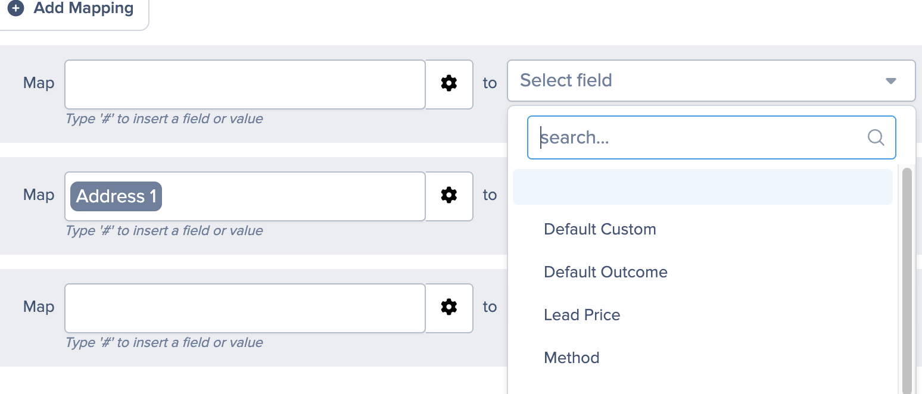Select Lead Price in the dropdown list
922x394 pixels.
pyautogui.click(x=582, y=315)
